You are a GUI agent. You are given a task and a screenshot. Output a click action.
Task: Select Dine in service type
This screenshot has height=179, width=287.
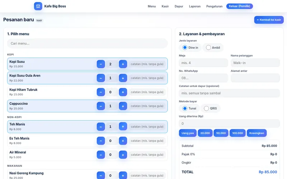pyautogui.click(x=190, y=48)
